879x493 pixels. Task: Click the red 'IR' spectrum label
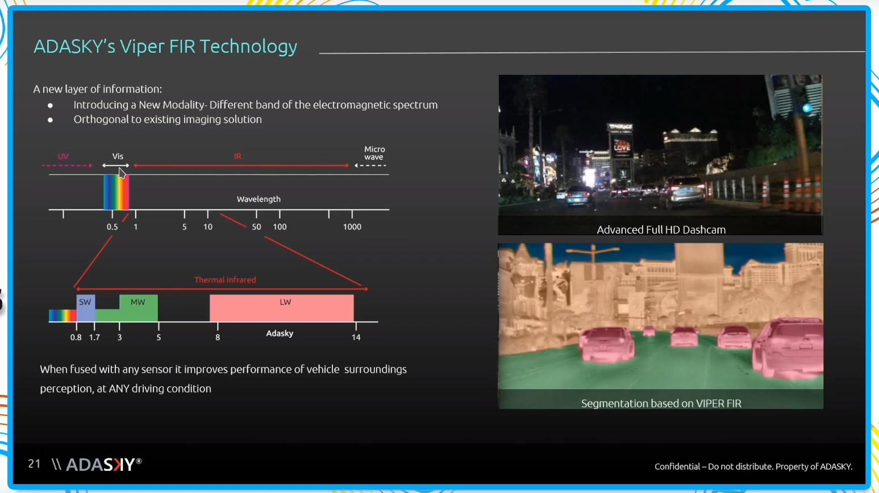tap(238, 156)
